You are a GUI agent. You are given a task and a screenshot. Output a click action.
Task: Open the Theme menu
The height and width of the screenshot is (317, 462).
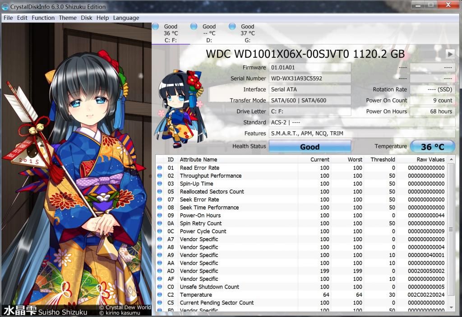click(68, 18)
